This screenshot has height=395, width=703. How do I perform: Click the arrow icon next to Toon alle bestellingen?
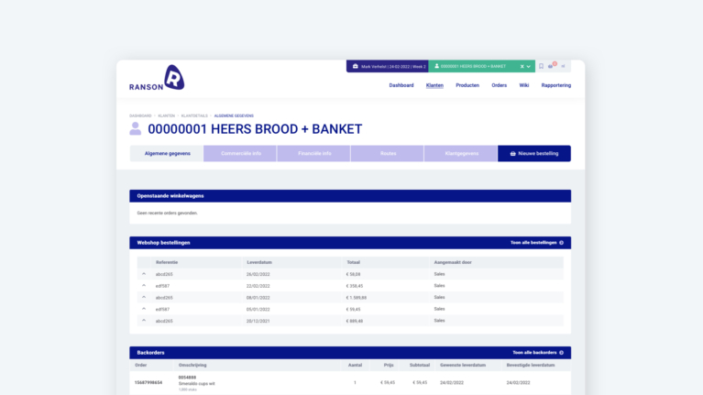(561, 243)
